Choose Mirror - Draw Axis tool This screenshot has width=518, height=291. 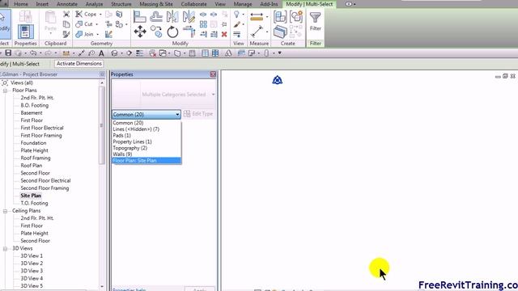[x=189, y=16]
